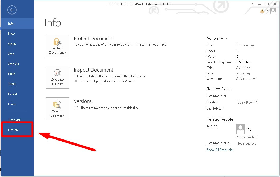Click the user account avatar at top right

(x=273, y=11)
